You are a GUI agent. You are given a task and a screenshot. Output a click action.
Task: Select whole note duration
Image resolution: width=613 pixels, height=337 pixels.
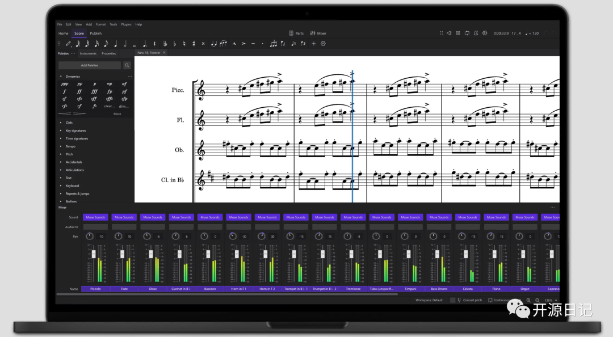coord(135,45)
